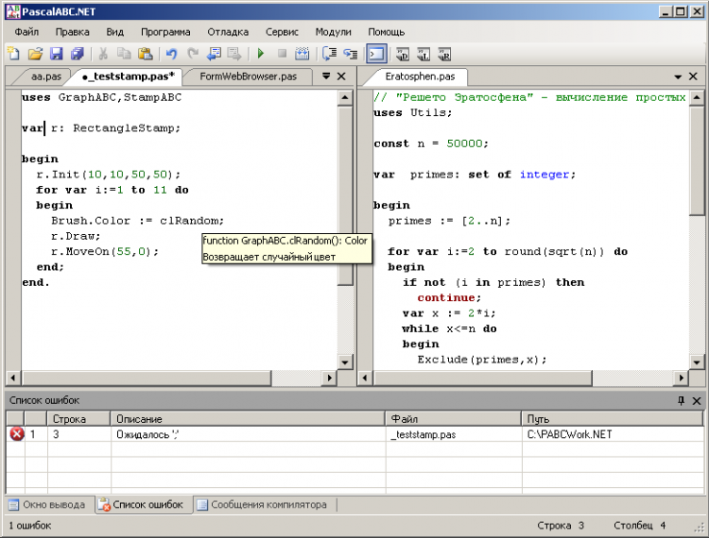
Task: Open the Программа menu
Action: (164, 31)
